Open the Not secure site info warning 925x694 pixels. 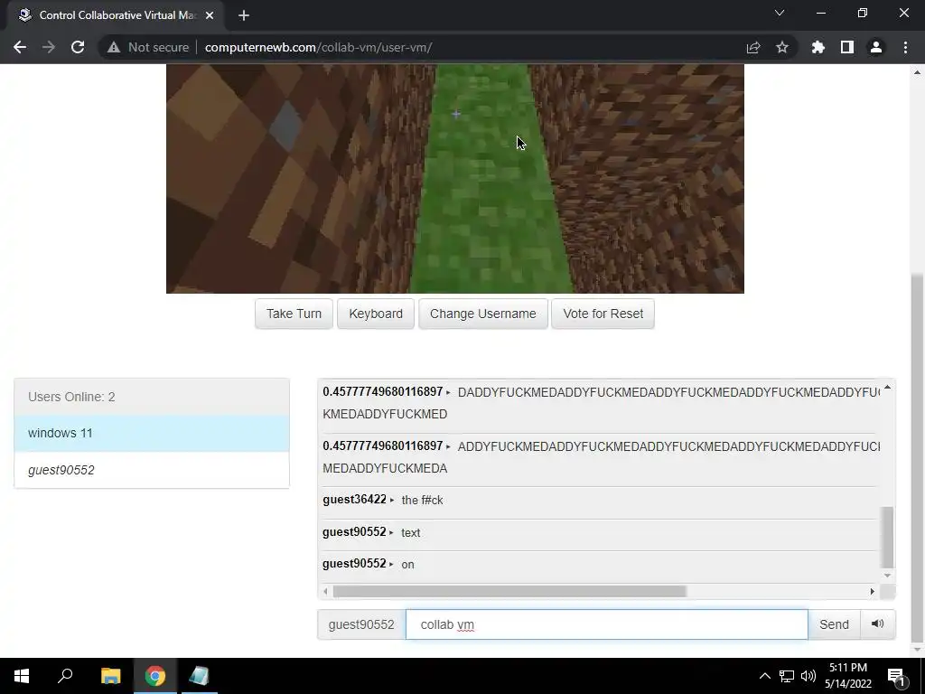point(148,47)
